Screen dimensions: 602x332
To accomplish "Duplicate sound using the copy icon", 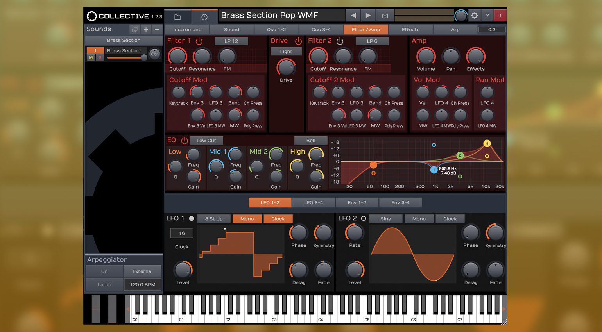I will 135,29.
